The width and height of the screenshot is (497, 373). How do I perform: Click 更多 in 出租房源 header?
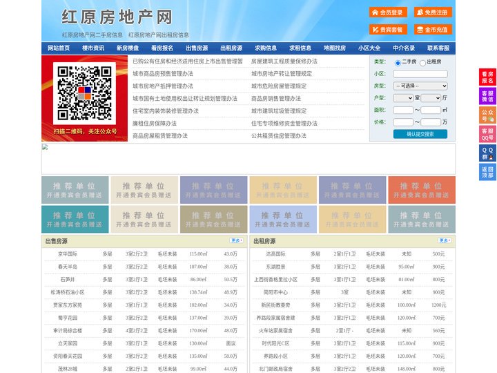tap(445, 241)
